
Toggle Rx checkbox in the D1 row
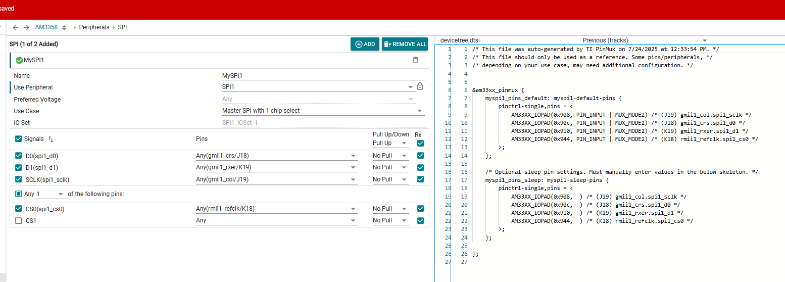pyautogui.click(x=420, y=167)
